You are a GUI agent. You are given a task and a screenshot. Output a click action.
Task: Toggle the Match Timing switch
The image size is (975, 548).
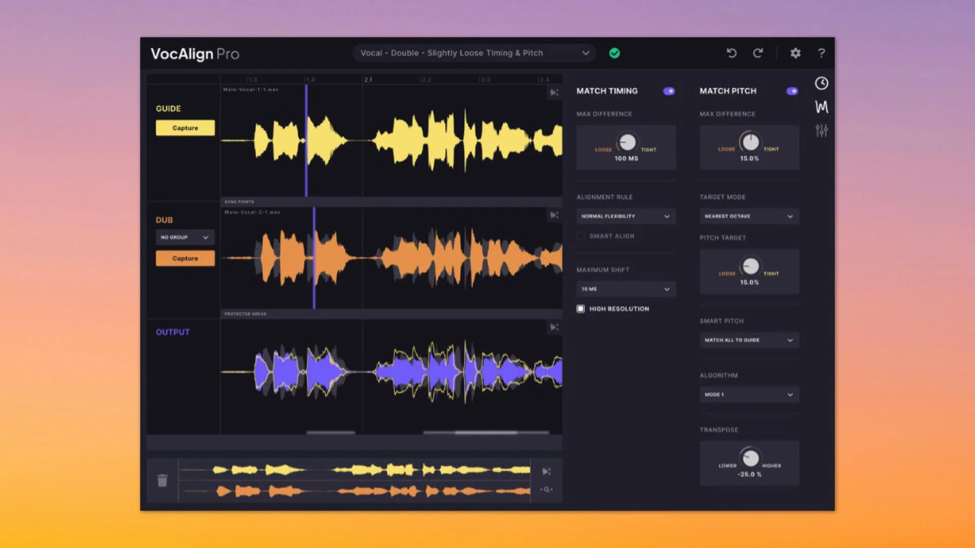tap(669, 91)
